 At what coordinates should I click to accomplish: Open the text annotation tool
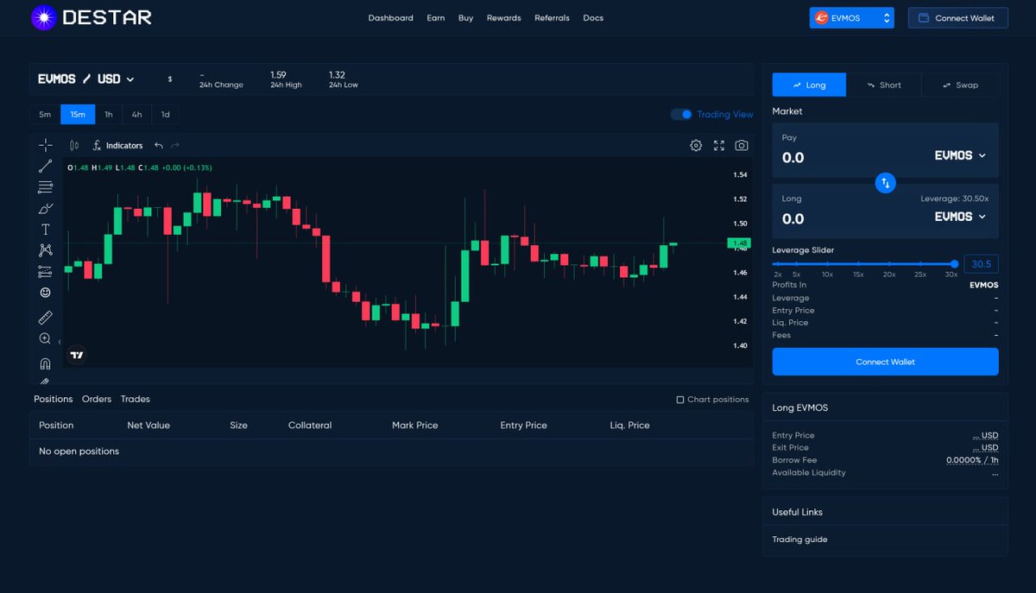click(x=45, y=230)
